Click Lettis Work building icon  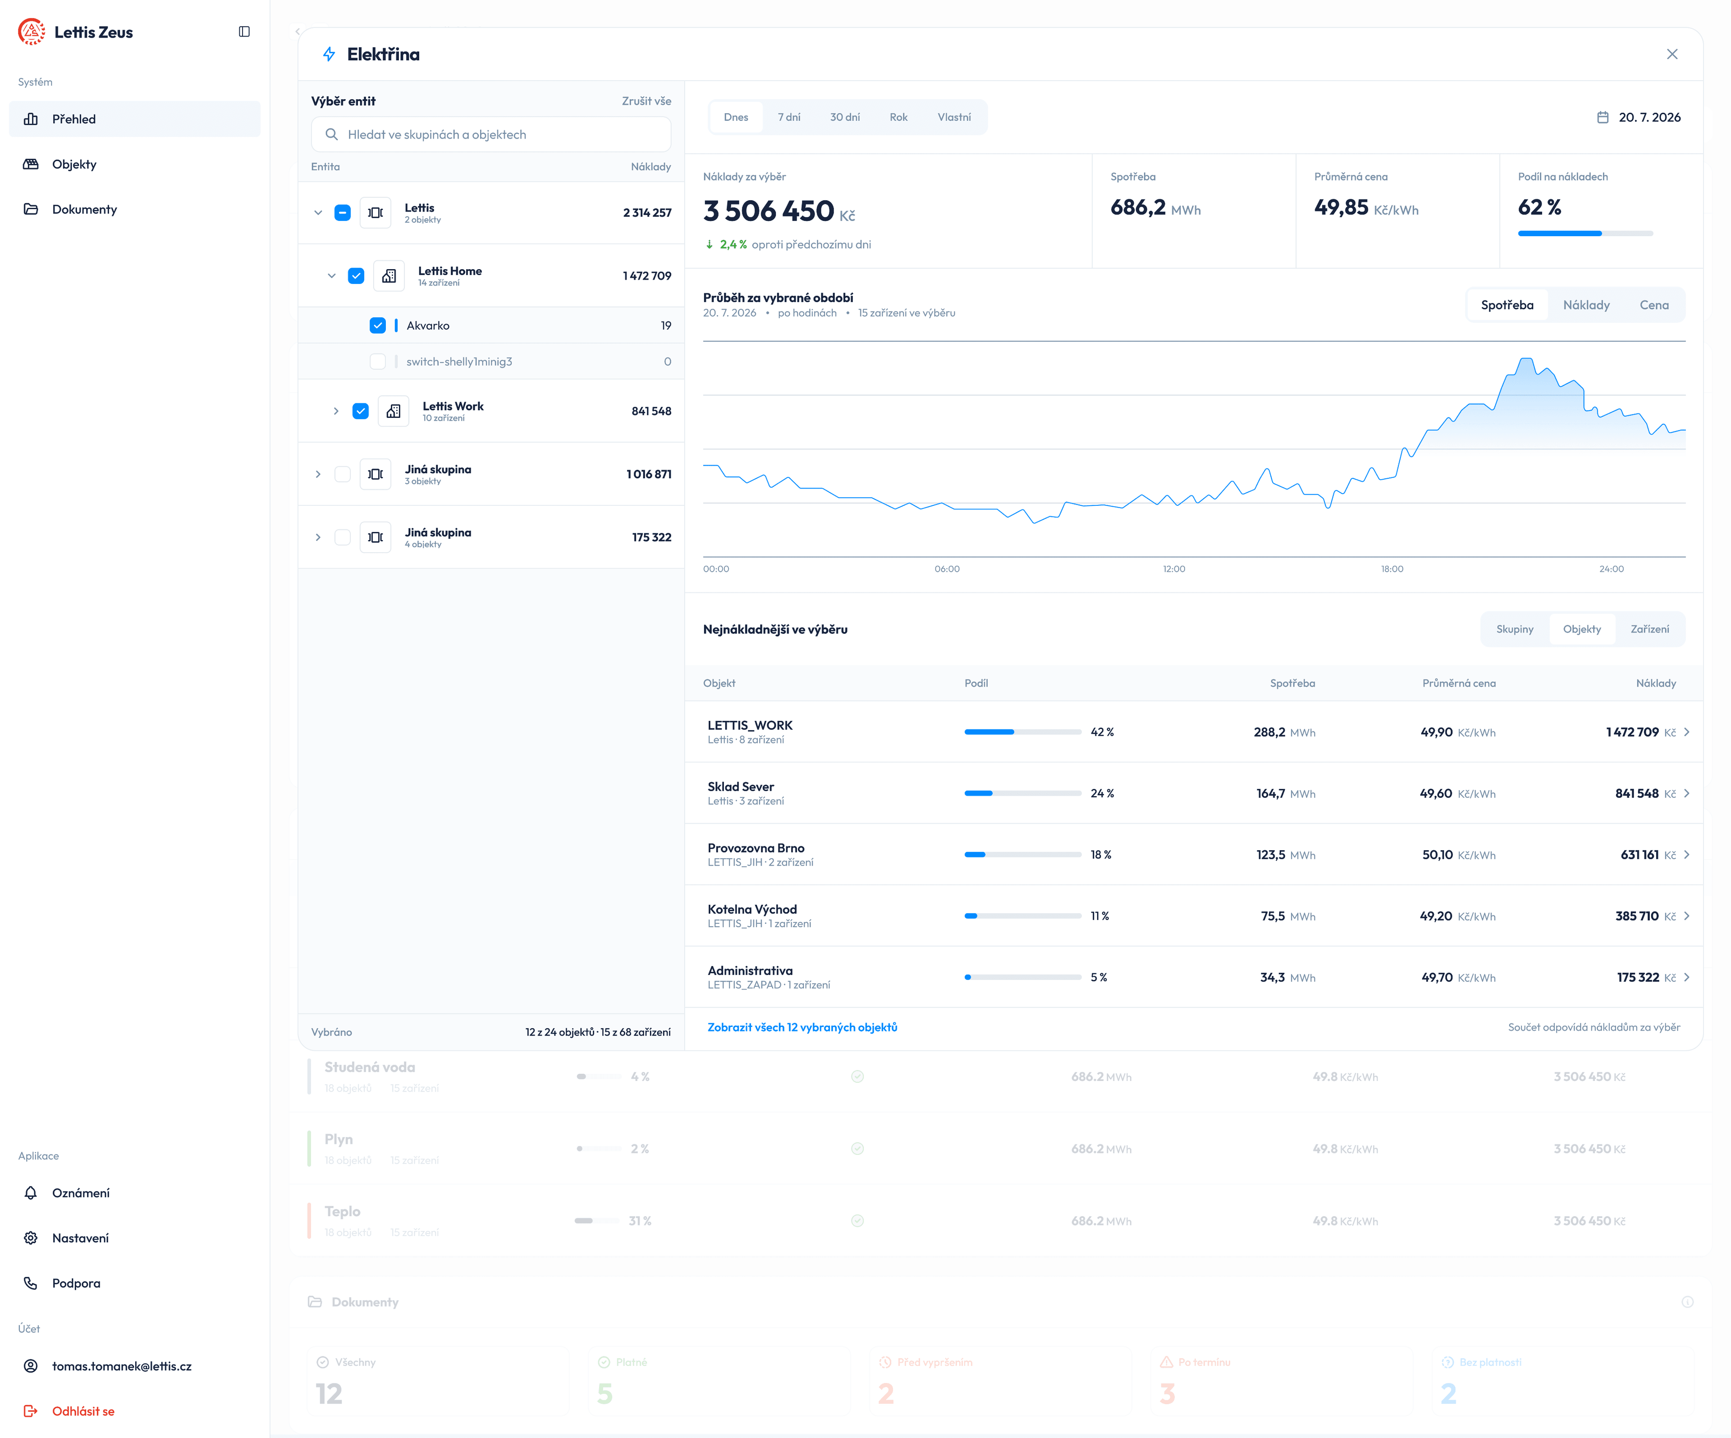pyautogui.click(x=393, y=411)
